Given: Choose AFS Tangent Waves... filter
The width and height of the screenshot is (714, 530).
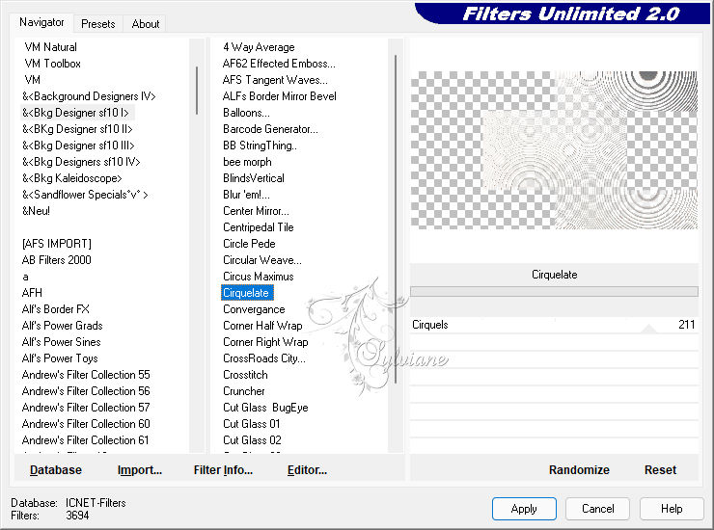Looking at the screenshot, I should (275, 80).
